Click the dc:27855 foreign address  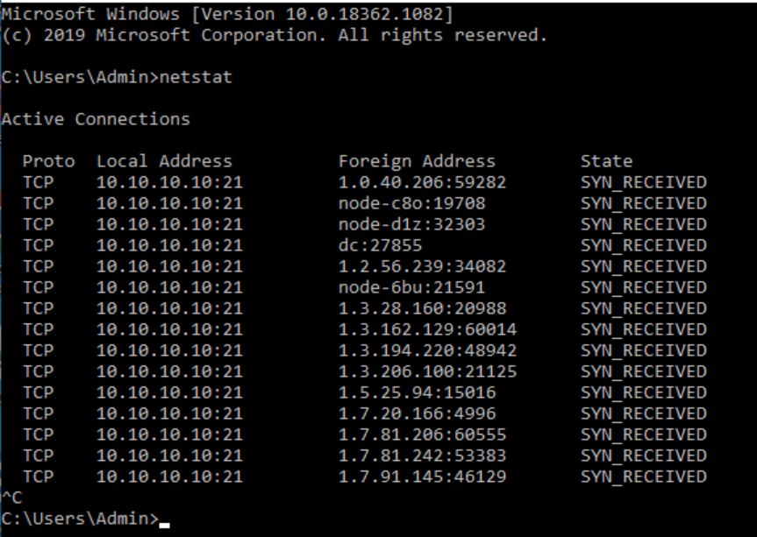[380, 245]
